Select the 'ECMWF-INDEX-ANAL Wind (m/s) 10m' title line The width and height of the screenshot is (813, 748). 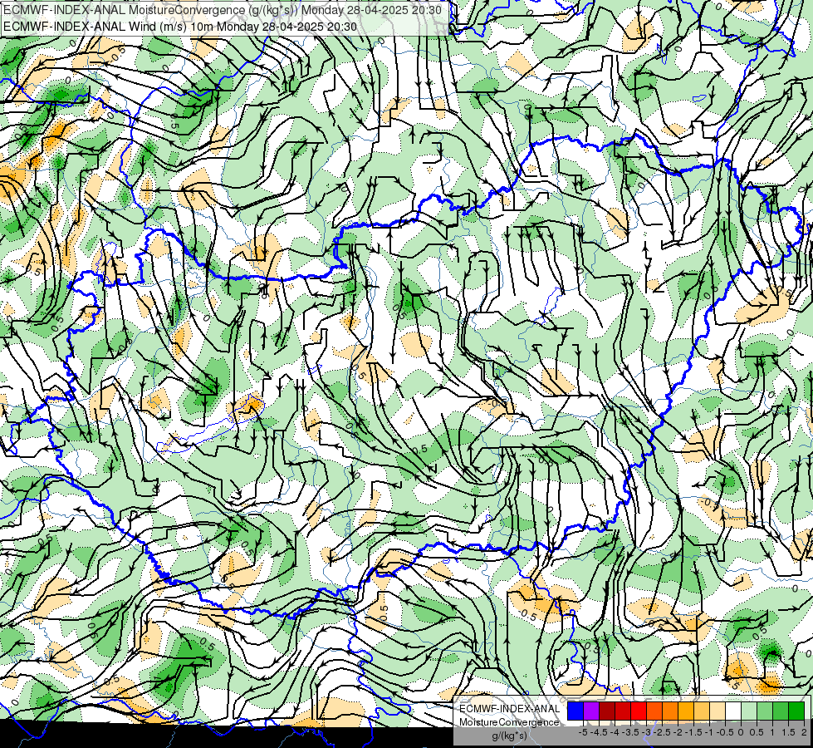click(x=180, y=26)
